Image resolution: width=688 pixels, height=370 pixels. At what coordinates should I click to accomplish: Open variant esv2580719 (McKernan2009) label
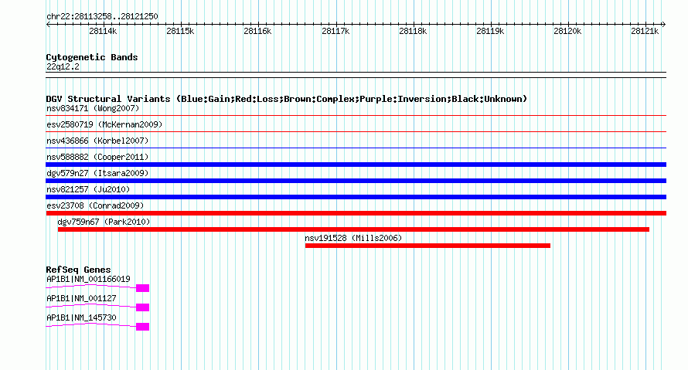click(x=104, y=124)
